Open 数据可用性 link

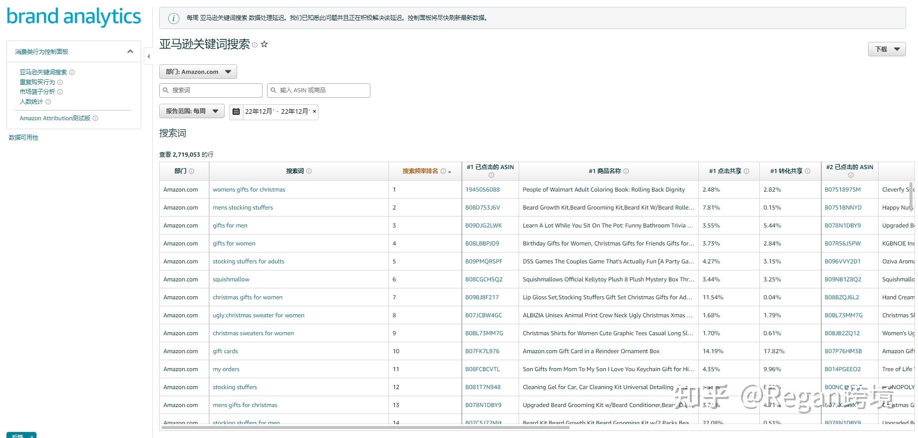(23, 138)
